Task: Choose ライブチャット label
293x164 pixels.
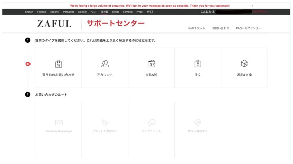Action: click(x=151, y=131)
